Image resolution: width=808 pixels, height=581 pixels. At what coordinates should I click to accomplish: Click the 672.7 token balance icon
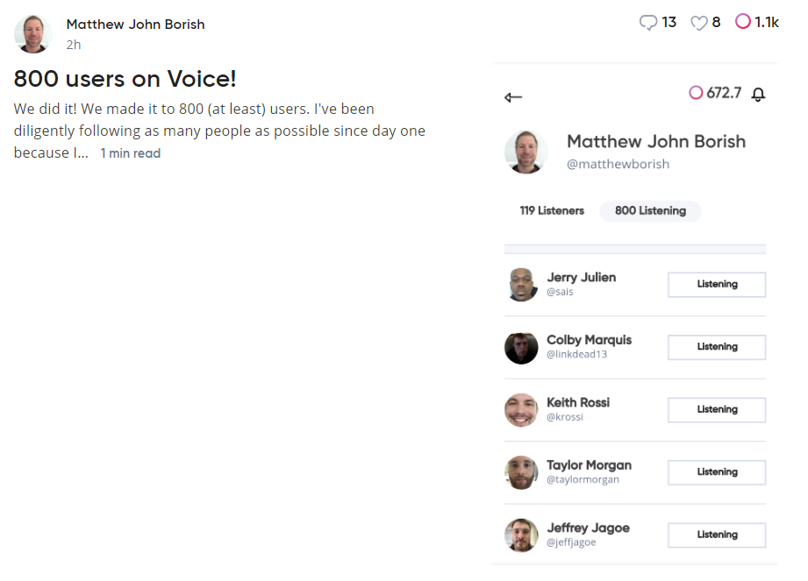[x=696, y=93]
